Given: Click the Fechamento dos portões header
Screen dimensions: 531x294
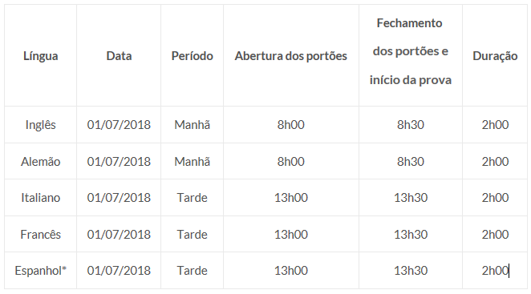Looking at the screenshot, I should pyautogui.click(x=411, y=51).
